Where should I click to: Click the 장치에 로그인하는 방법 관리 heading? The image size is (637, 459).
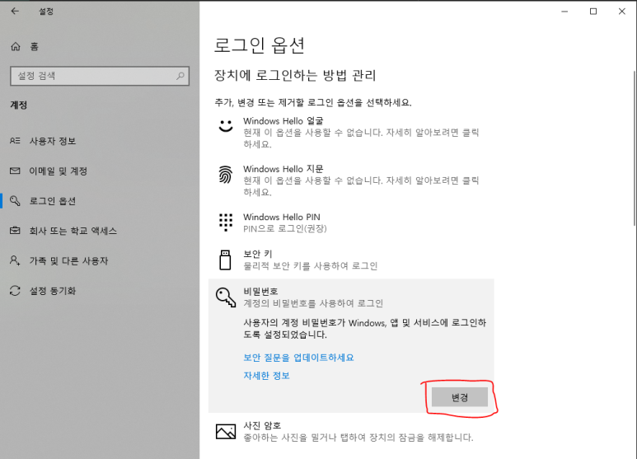point(295,75)
